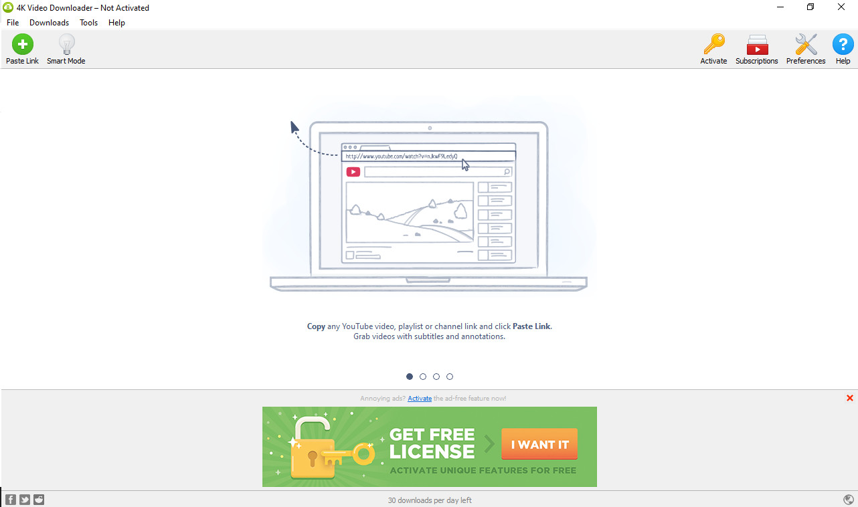The width and height of the screenshot is (858, 507).
Task: Open Preferences wrench icon
Action: pos(806,44)
